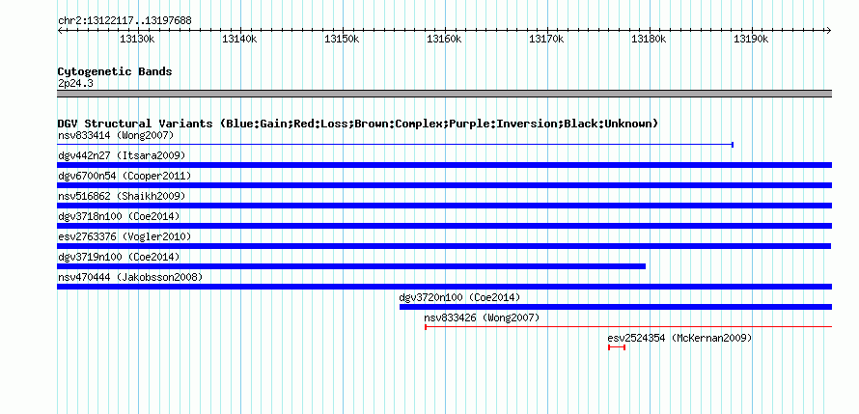This screenshot has height=414, width=859.
Task: Click the dgv6700n54 blue gain bar
Action: click(x=444, y=185)
